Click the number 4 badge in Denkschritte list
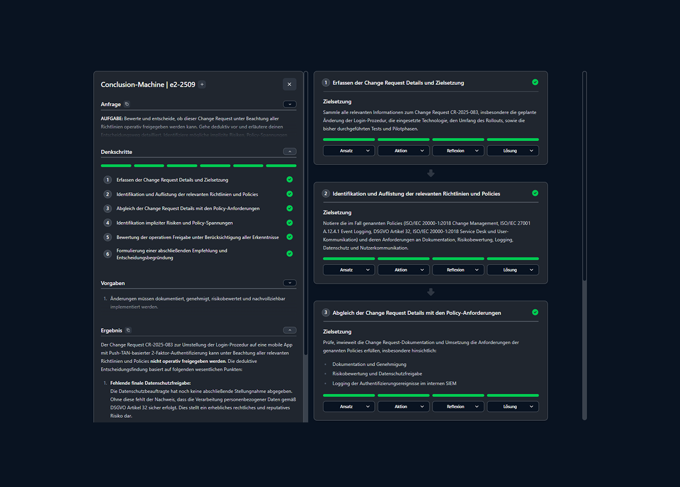Viewport: 680px width, 487px height. pos(108,223)
